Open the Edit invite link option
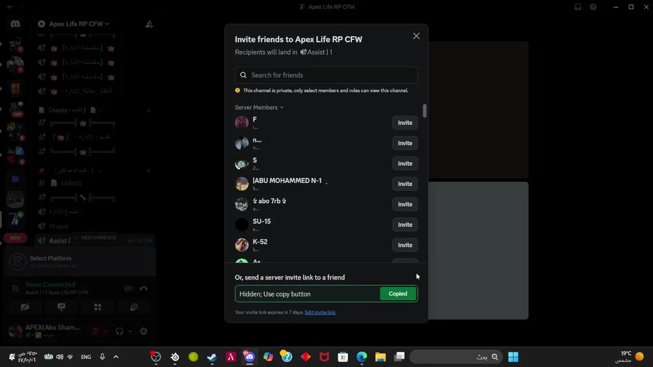Screen dimensions: 653x367 point(320,312)
